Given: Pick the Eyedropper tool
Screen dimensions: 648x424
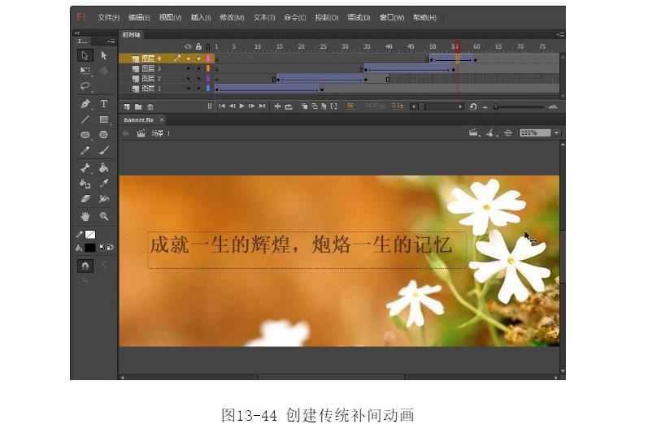Looking at the screenshot, I should 104,184.
